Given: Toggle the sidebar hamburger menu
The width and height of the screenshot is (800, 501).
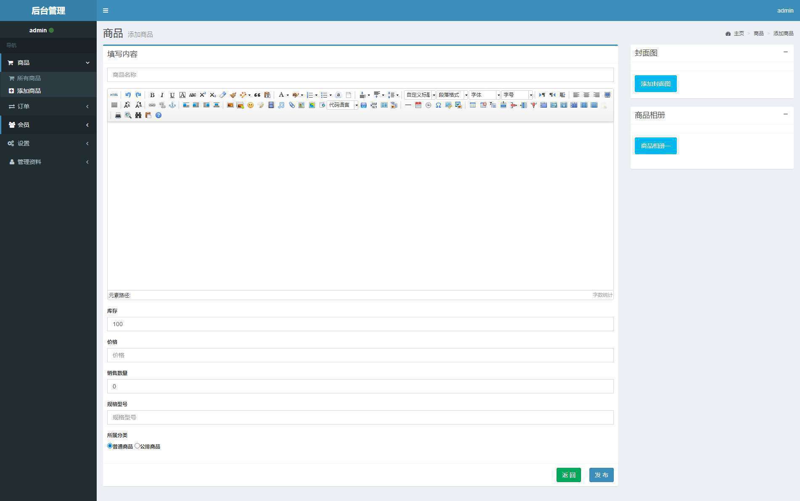Looking at the screenshot, I should point(106,11).
